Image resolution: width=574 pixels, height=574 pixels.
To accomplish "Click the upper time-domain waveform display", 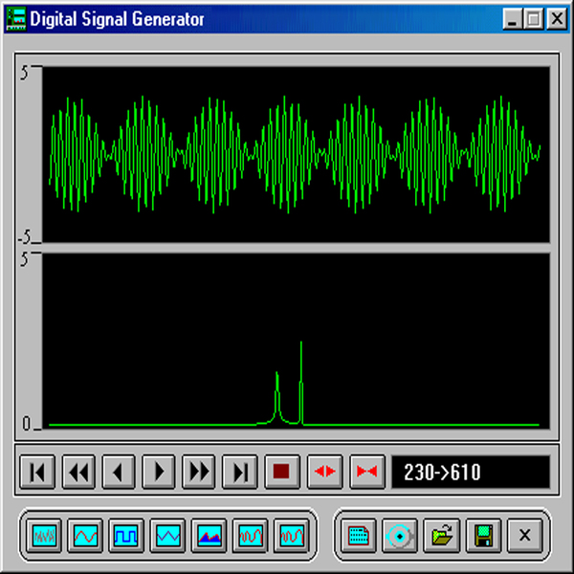I will coord(297,154).
